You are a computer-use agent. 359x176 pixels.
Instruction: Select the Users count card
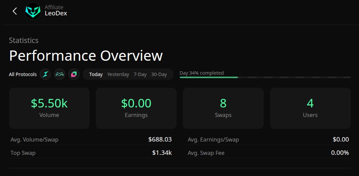pos(310,108)
